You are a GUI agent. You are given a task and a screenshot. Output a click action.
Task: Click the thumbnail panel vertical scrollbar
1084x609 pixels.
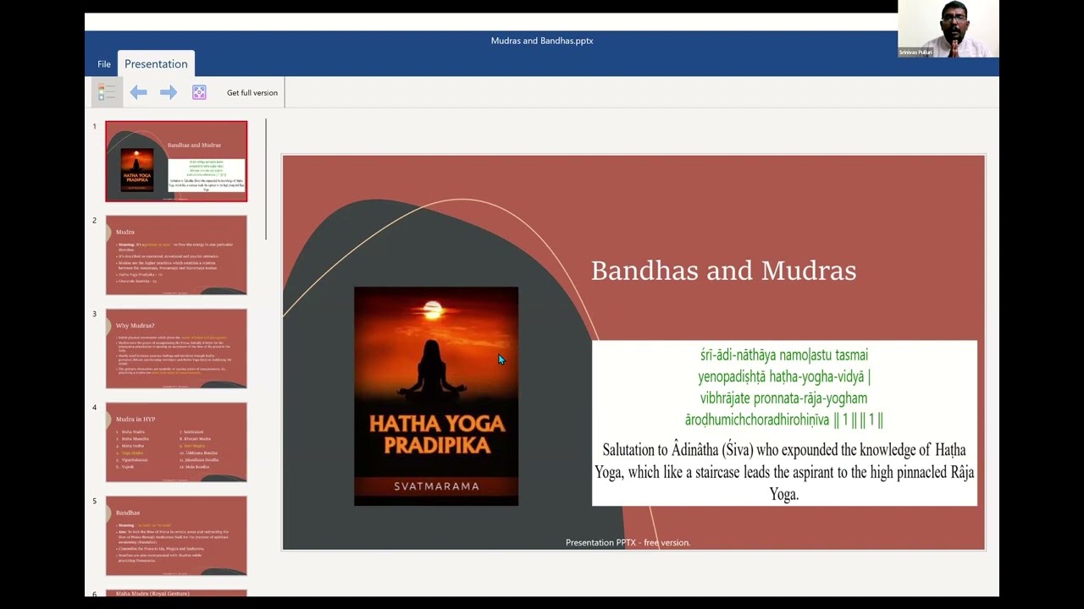pyautogui.click(x=266, y=179)
